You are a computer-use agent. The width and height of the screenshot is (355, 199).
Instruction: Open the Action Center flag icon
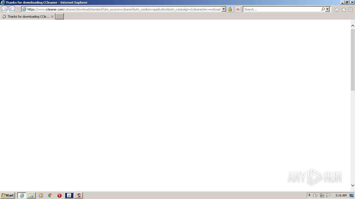coord(329,195)
